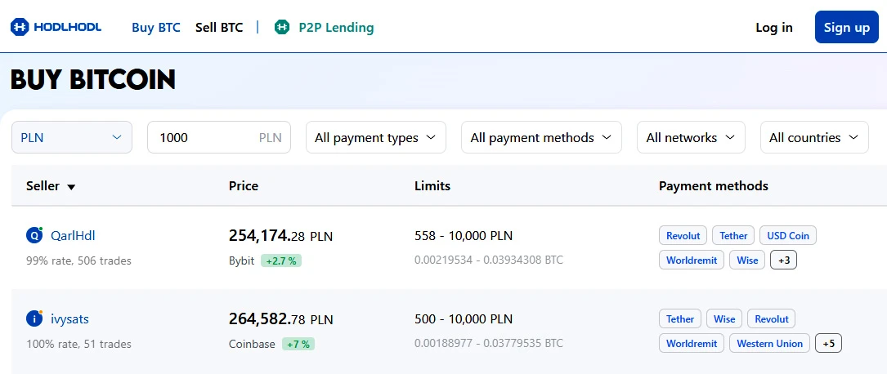
Task: Go to P2P Lending
Action: [336, 27]
